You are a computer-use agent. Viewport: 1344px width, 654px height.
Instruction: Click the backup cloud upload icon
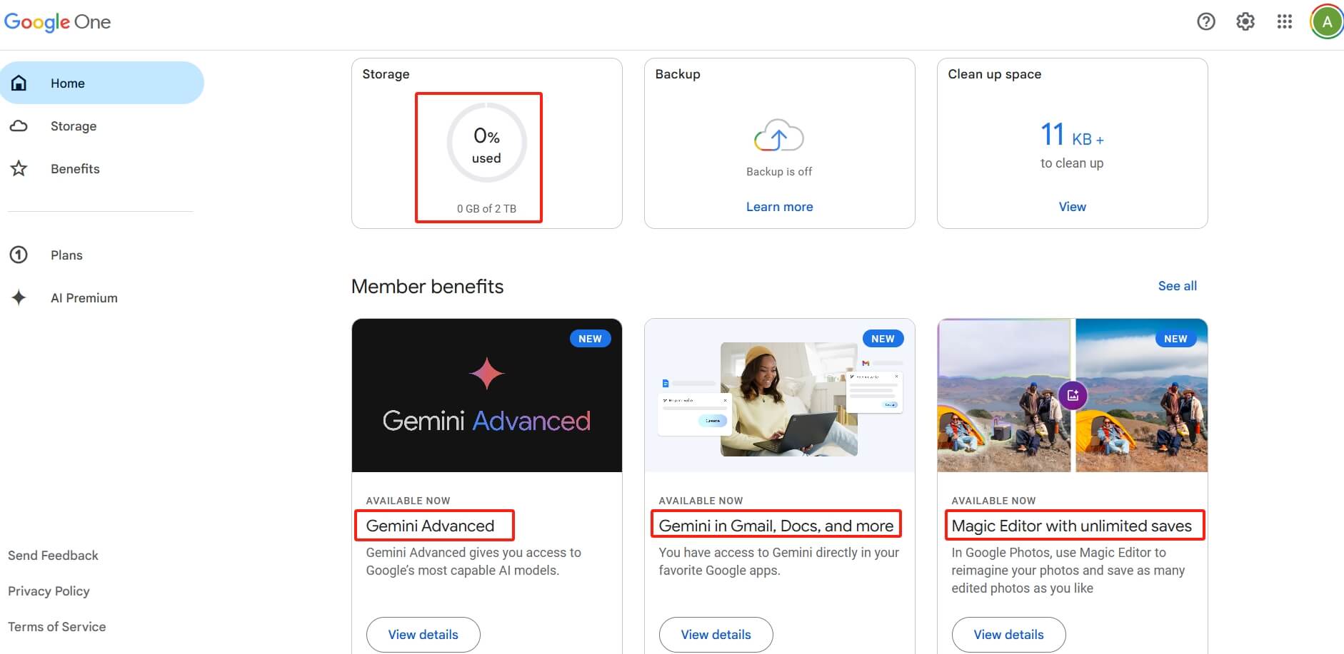[x=779, y=136]
